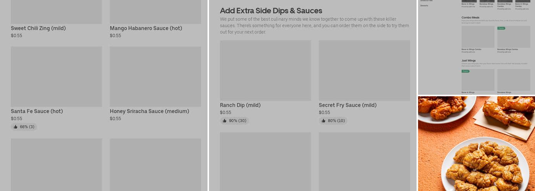
Task: Click the Ranch Dip (mild) title text
Action: pos(240,105)
